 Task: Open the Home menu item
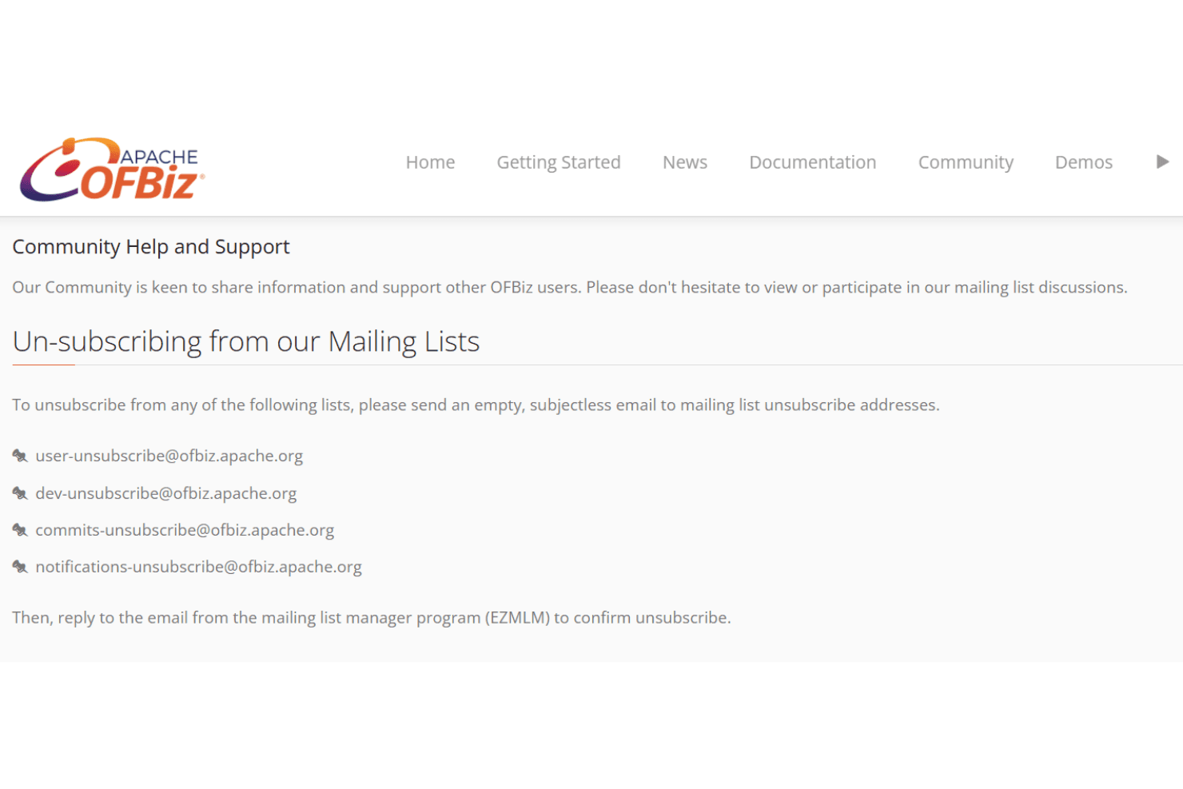(x=430, y=162)
